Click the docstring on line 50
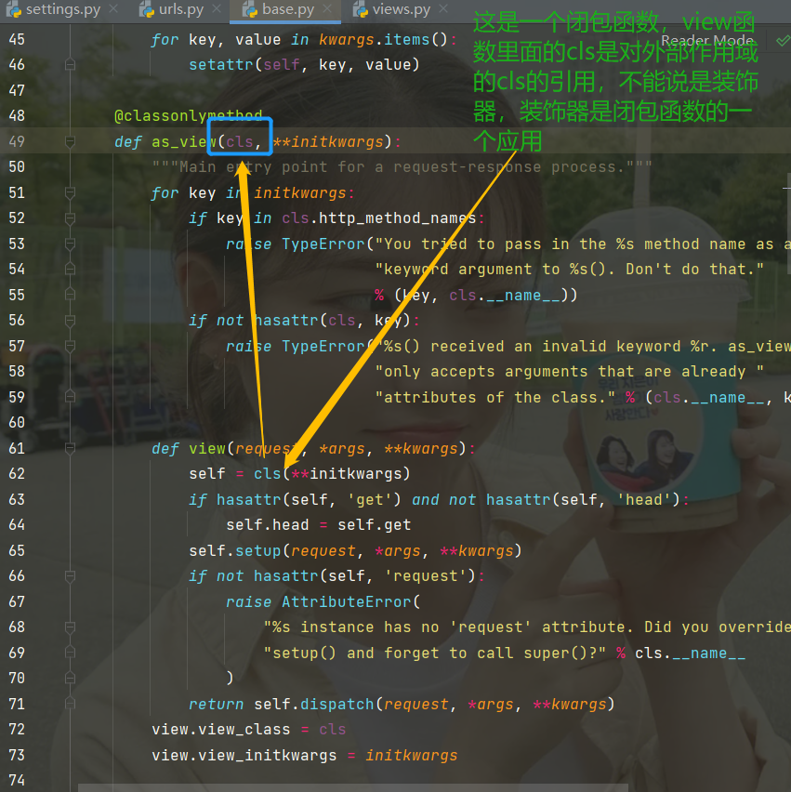This screenshot has height=792, width=791. click(x=402, y=167)
